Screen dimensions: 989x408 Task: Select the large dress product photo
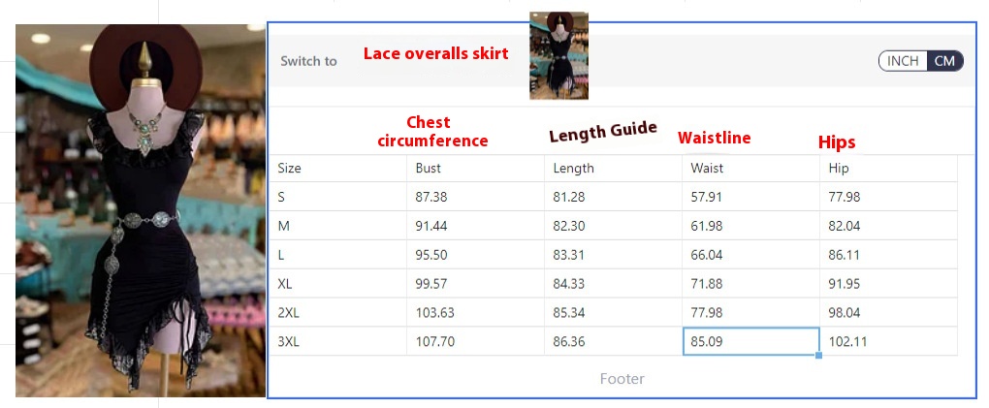[140, 210]
